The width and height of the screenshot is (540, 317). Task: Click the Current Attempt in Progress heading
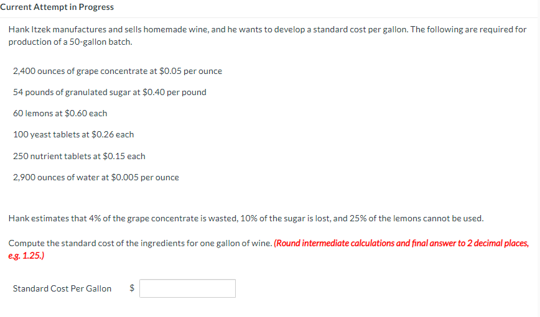point(57,7)
